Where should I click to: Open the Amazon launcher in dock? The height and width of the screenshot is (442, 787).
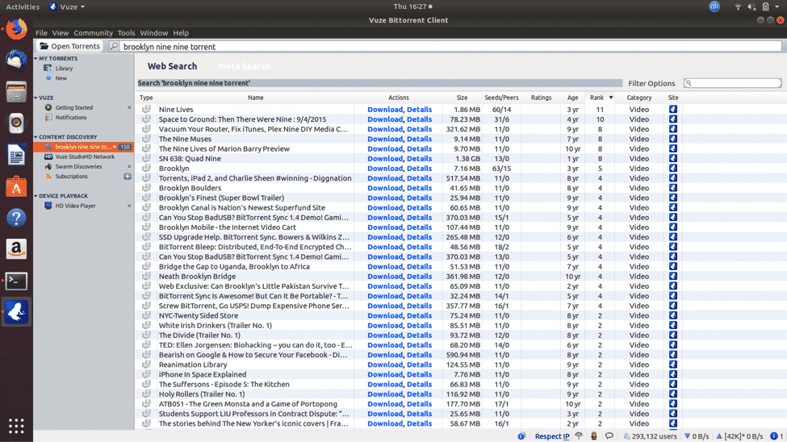point(16,249)
